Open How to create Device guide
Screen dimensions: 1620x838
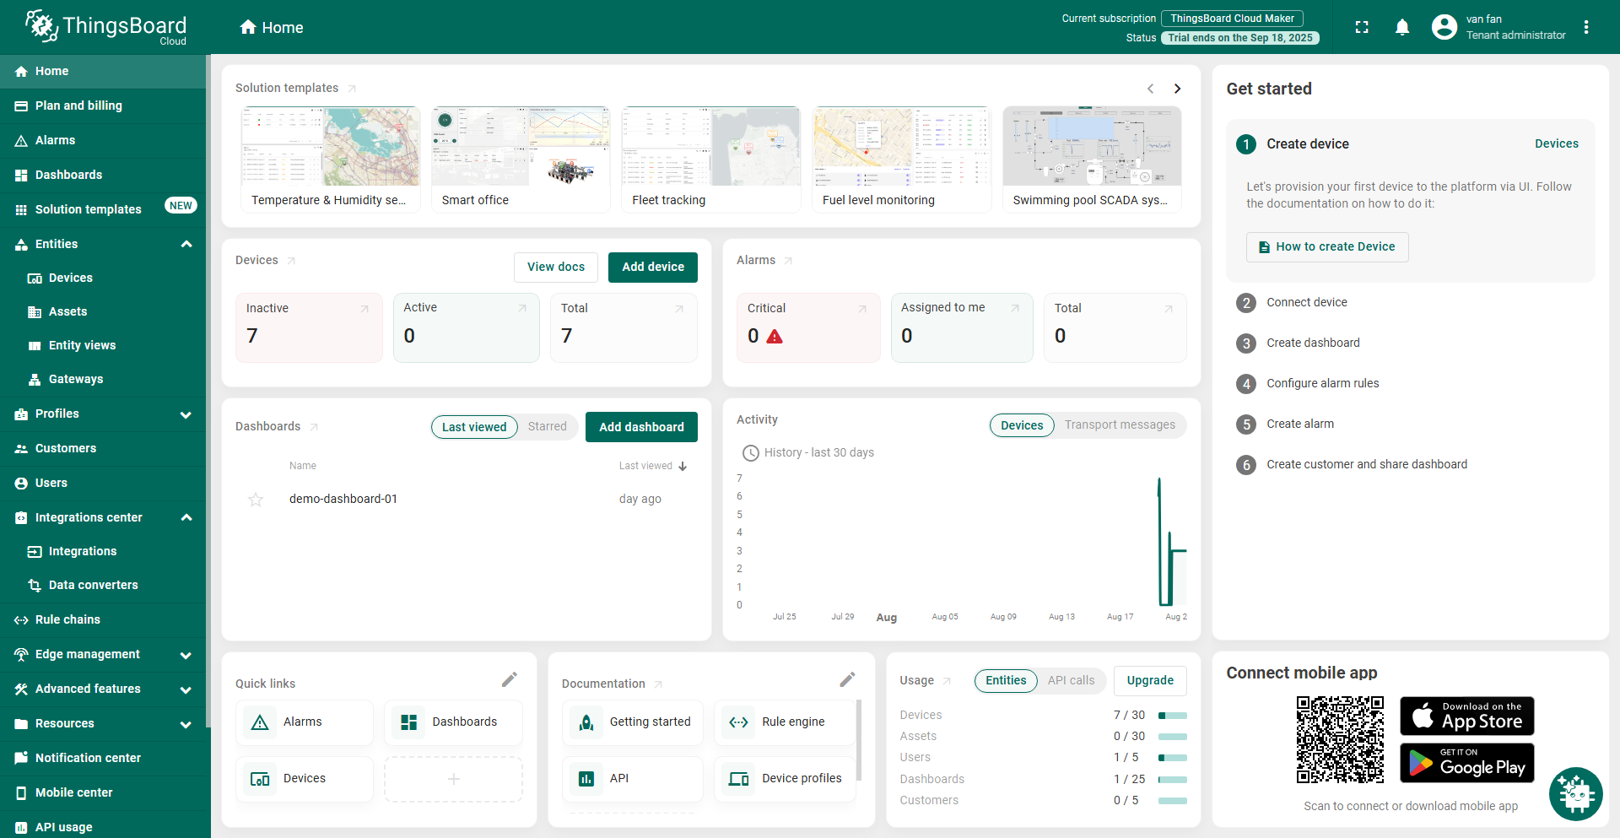[1327, 247]
